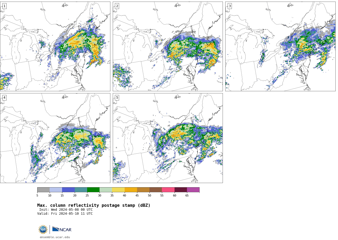Click the 5 tick label on colorbar
Image resolution: width=338 pixels, height=240 pixels.
click(37, 195)
